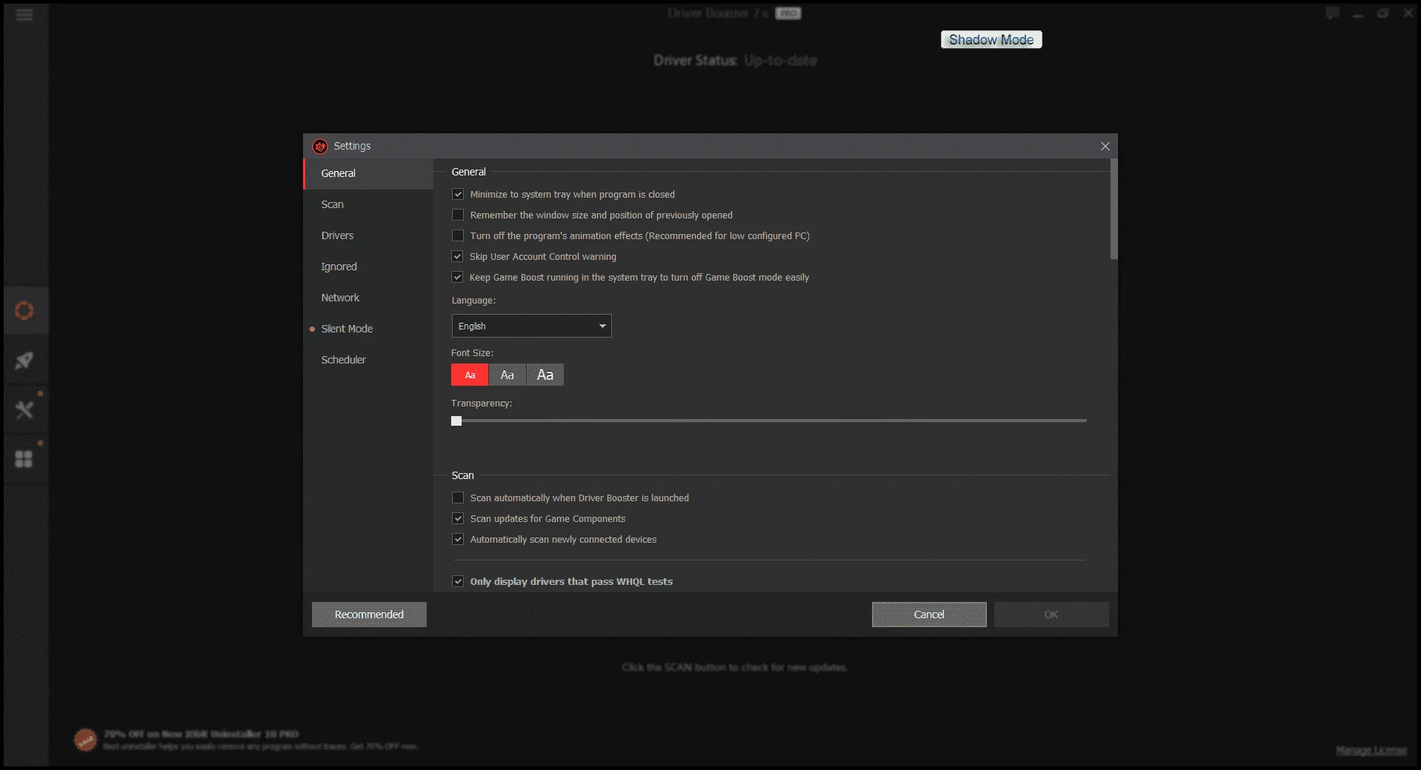Enable Remember the window size and position
This screenshot has width=1421, height=770.
pyautogui.click(x=458, y=215)
